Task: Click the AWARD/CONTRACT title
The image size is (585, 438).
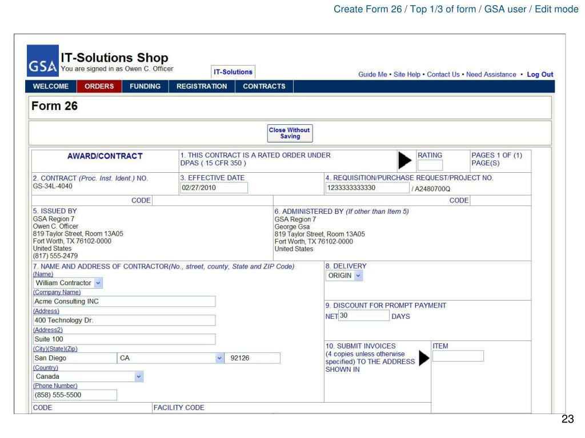Action: click(x=105, y=156)
